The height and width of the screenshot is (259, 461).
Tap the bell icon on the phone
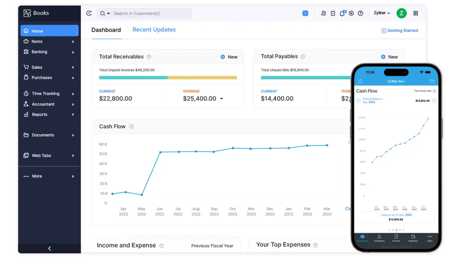tap(360, 81)
